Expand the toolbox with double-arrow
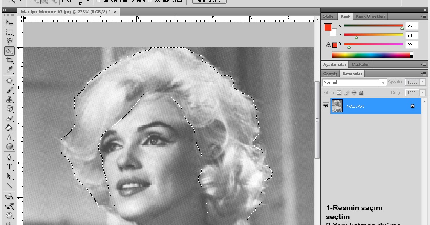 5,10
